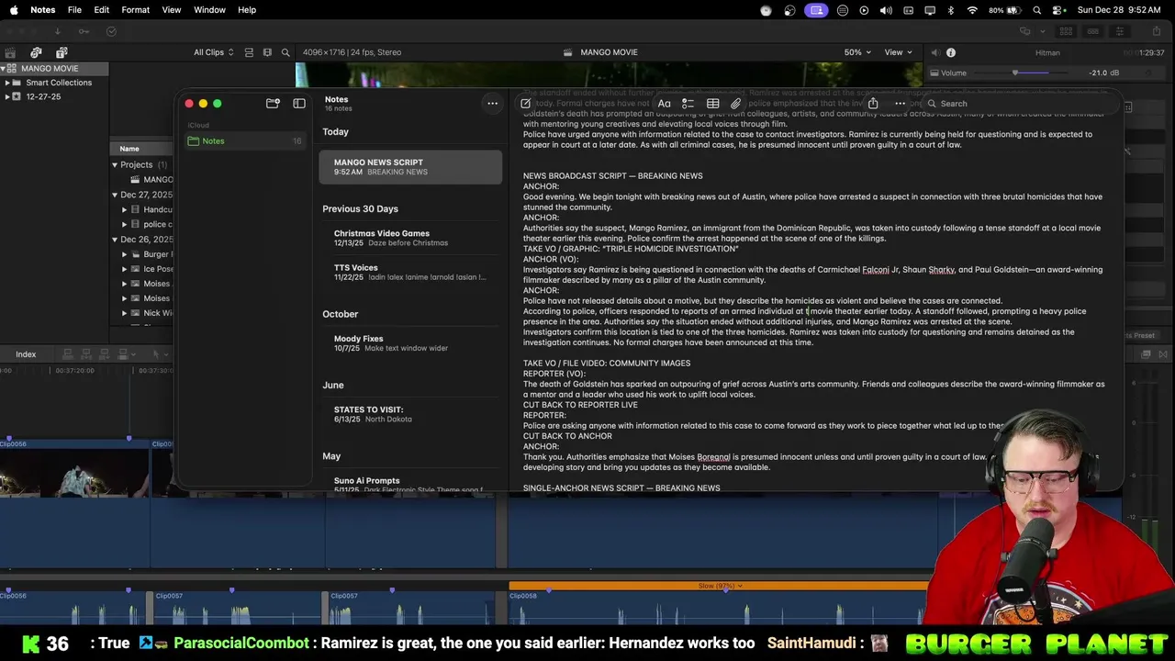The image size is (1175, 661).
Task: Open viewer View options dropdown
Action: [899, 52]
